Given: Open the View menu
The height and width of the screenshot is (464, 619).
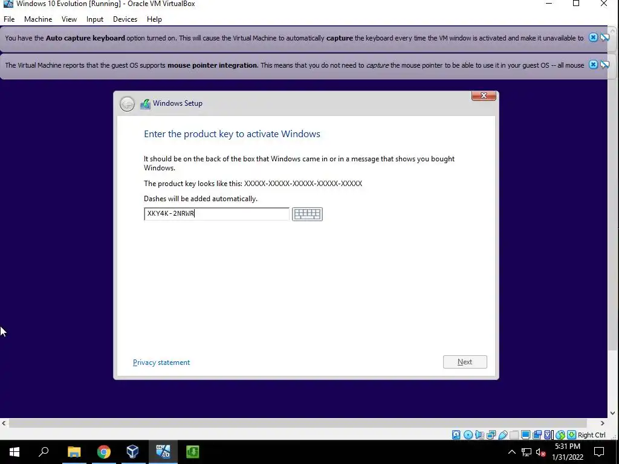Looking at the screenshot, I should tap(69, 19).
